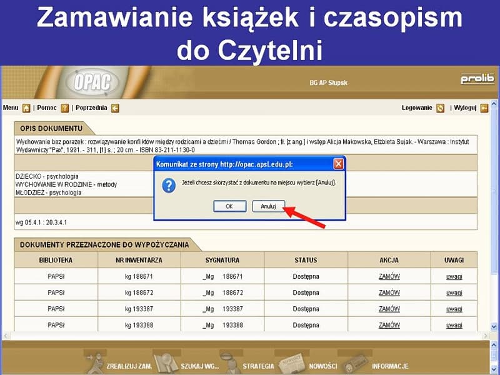Close the Komunikat ze strony dialog

tap(338, 164)
